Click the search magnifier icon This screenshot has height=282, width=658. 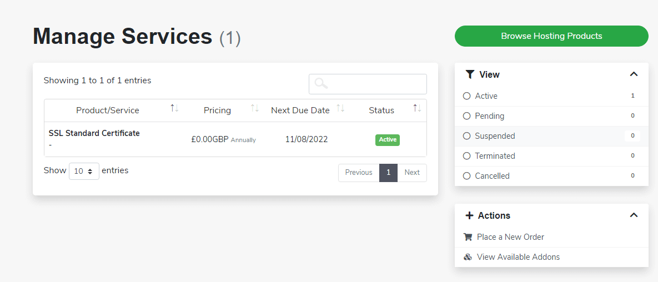321,84
